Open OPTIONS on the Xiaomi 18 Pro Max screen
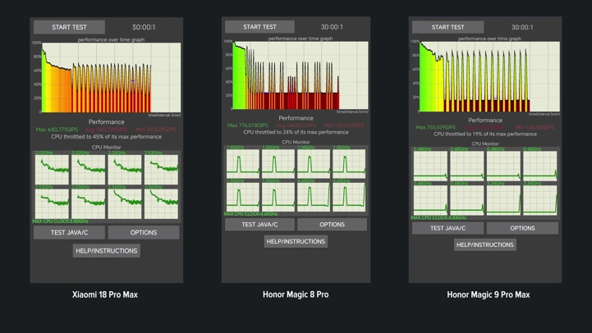 (144, 232)
